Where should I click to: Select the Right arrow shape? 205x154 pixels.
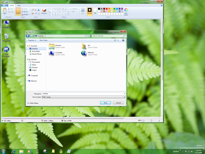coord(60,12)
